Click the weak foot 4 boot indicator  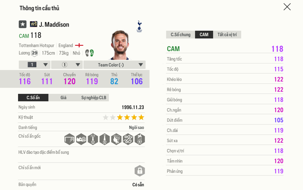[87, 53]
